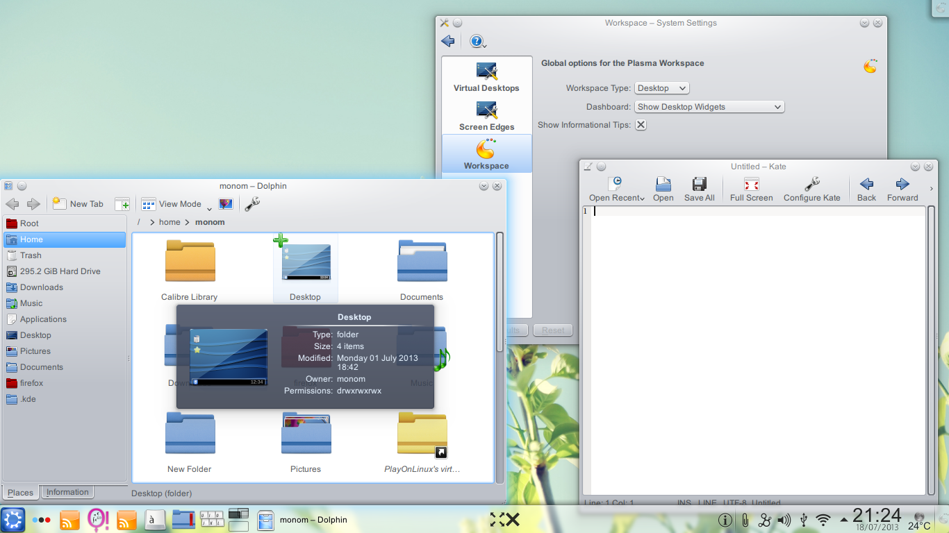The image size is (949, 533).
Task: Split the Dolphin view with the split icon
Action: pyautogui.click(x=122, y=204)
